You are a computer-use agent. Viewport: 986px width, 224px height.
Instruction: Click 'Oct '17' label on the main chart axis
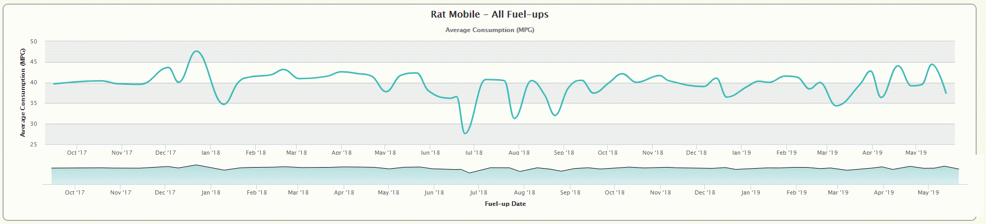(77, 153)
